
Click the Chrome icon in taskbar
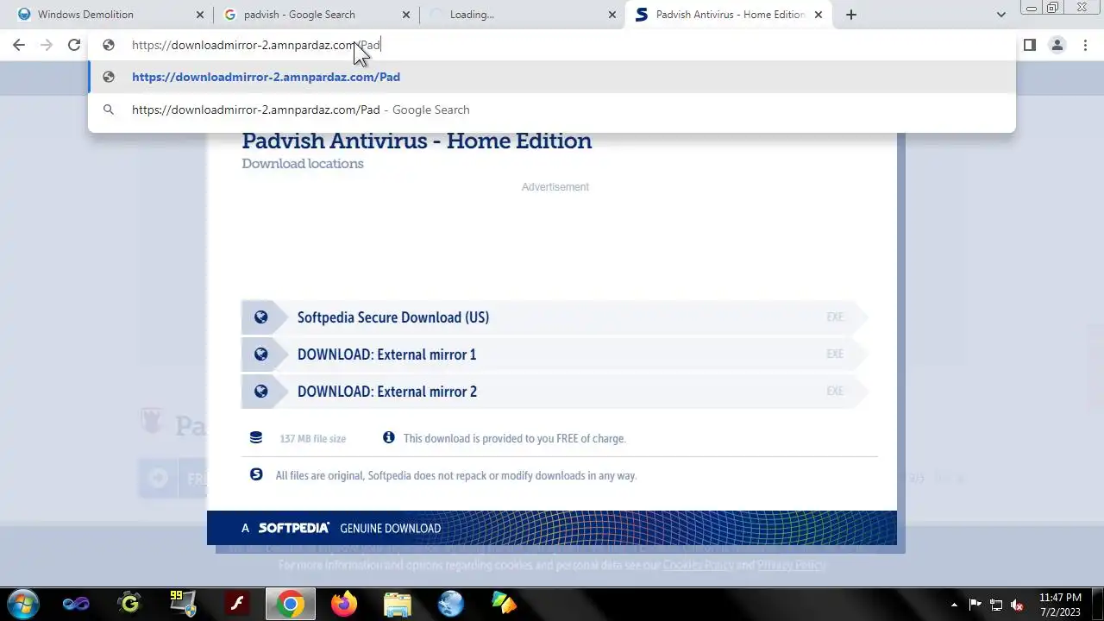click(x=290, y=604)
